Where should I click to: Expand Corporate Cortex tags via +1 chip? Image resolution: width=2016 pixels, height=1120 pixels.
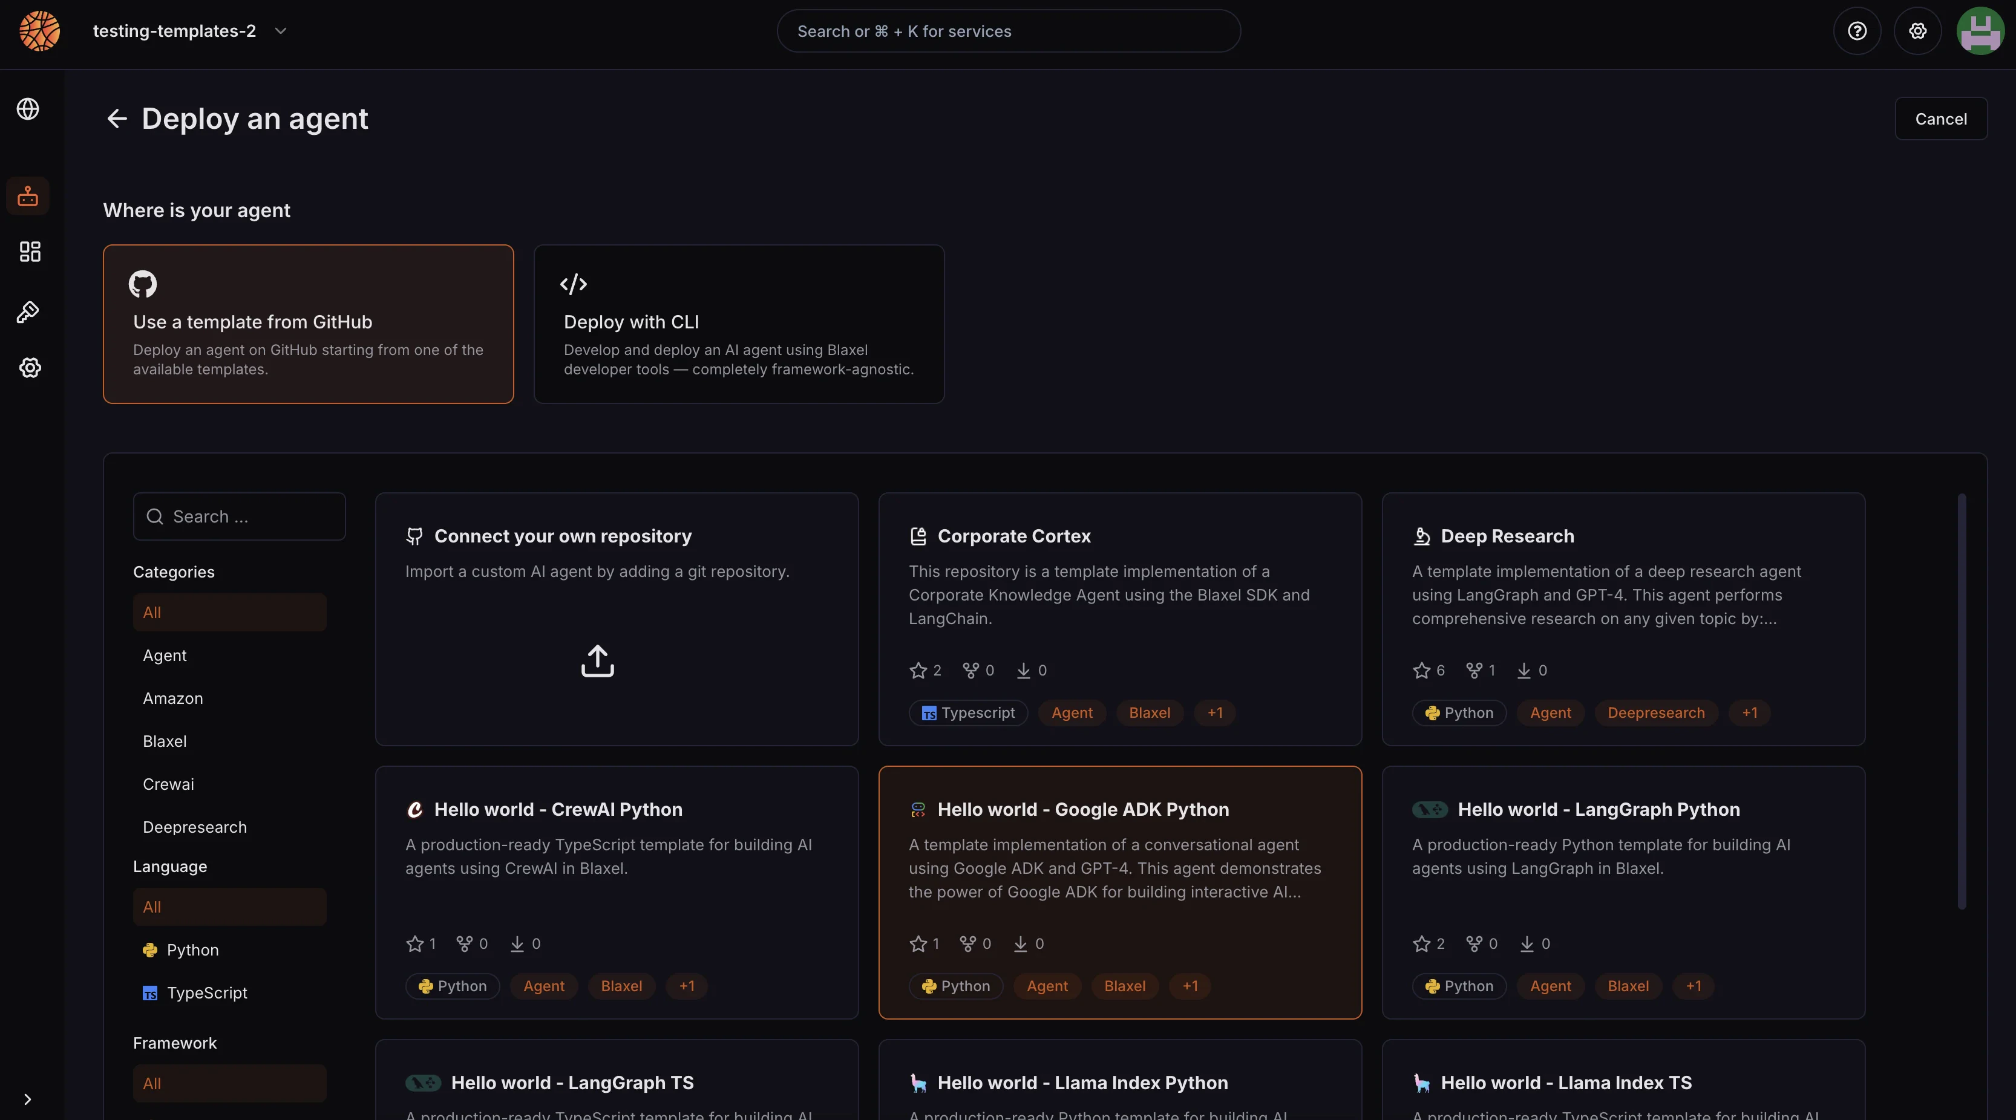pos(1214,712)
